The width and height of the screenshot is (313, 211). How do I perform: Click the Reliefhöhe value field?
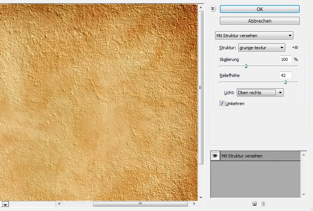pos(286,75)
